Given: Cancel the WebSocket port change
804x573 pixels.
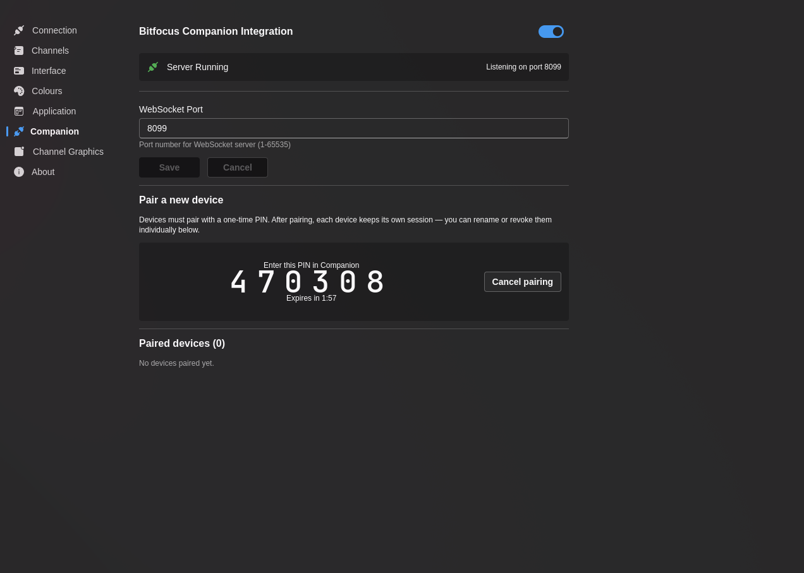Looking at the screenshot, I should (238, 167).
